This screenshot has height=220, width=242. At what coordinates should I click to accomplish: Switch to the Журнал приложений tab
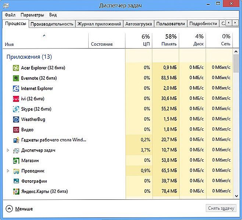99,24
